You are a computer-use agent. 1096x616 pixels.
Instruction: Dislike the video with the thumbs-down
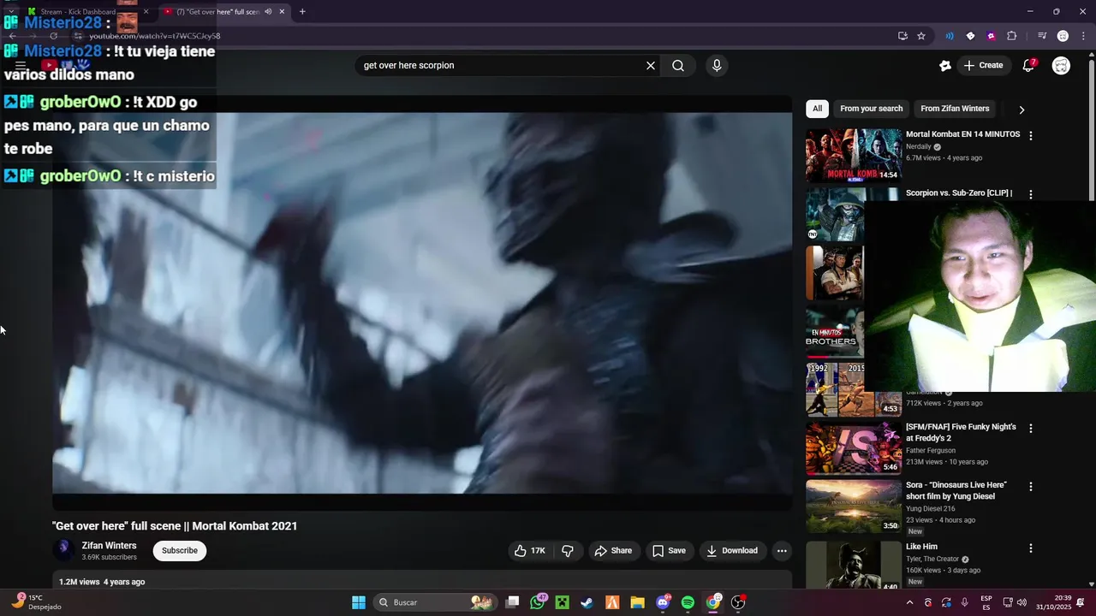click(x=568, y=551)
